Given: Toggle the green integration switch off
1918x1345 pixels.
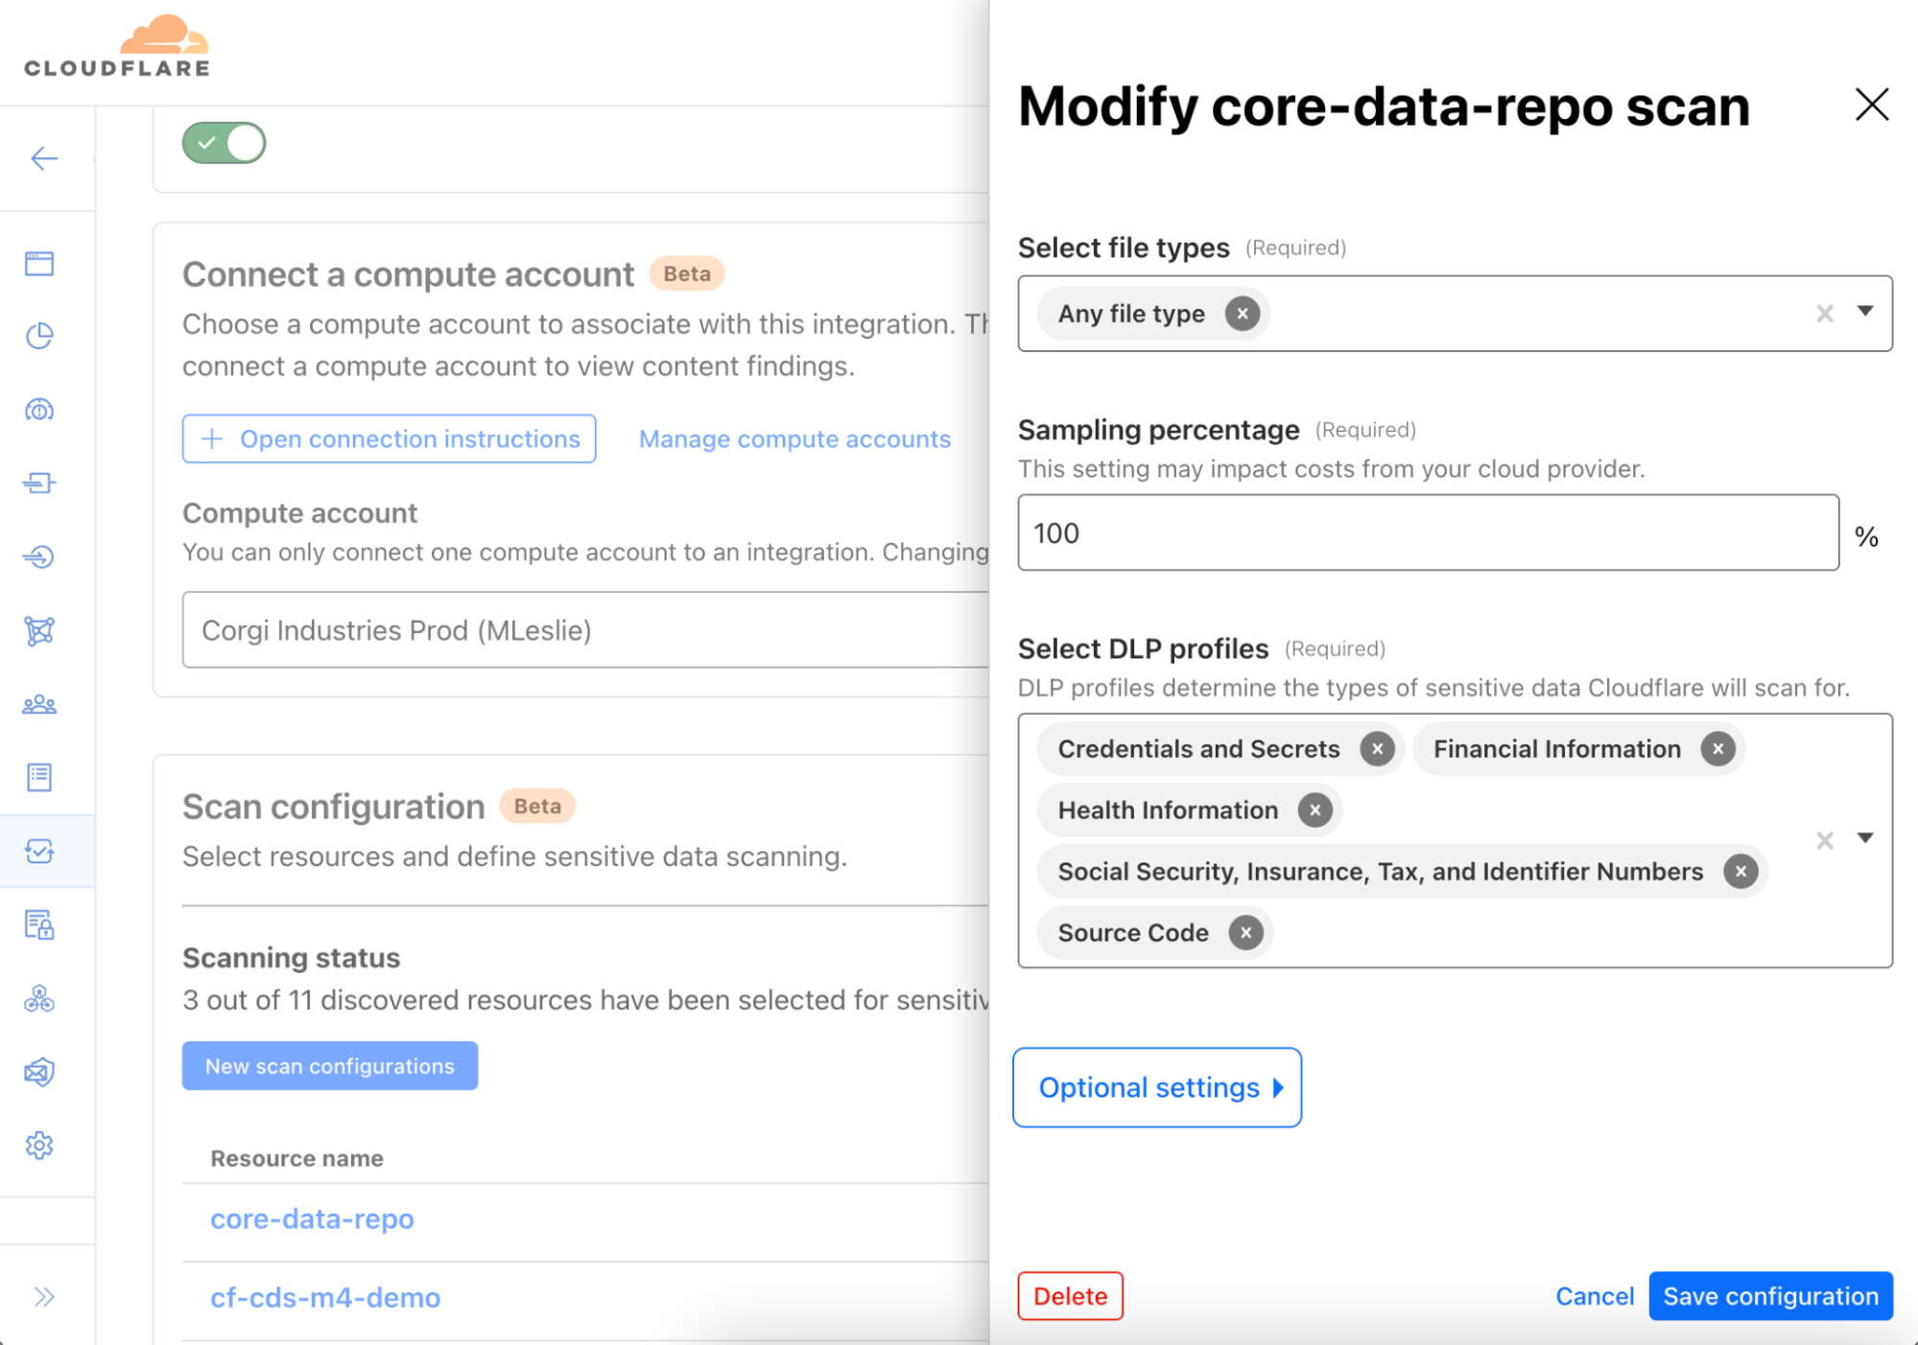Looking at the screenshot, I should [225, 143].
